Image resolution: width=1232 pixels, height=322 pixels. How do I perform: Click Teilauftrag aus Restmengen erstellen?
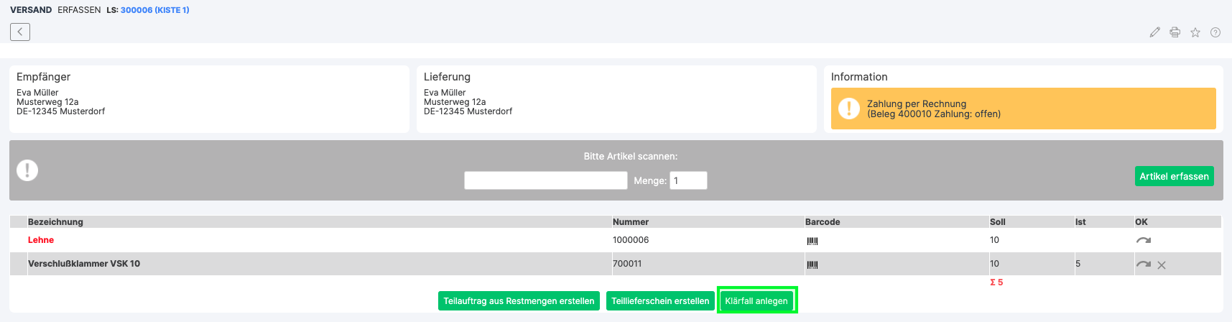(519, 301)
